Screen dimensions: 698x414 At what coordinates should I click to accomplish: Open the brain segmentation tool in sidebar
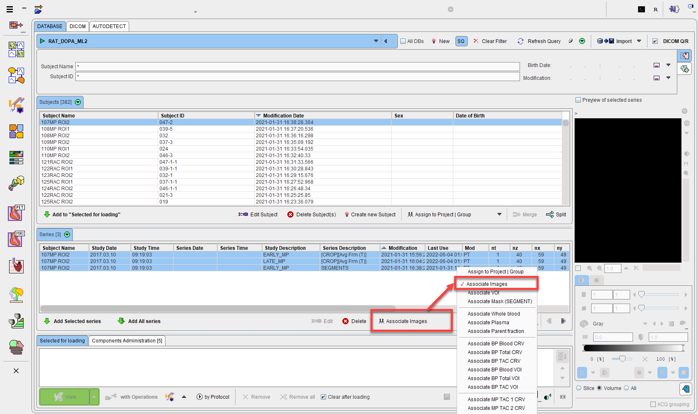pyautogui.click(x=17, y=295)
